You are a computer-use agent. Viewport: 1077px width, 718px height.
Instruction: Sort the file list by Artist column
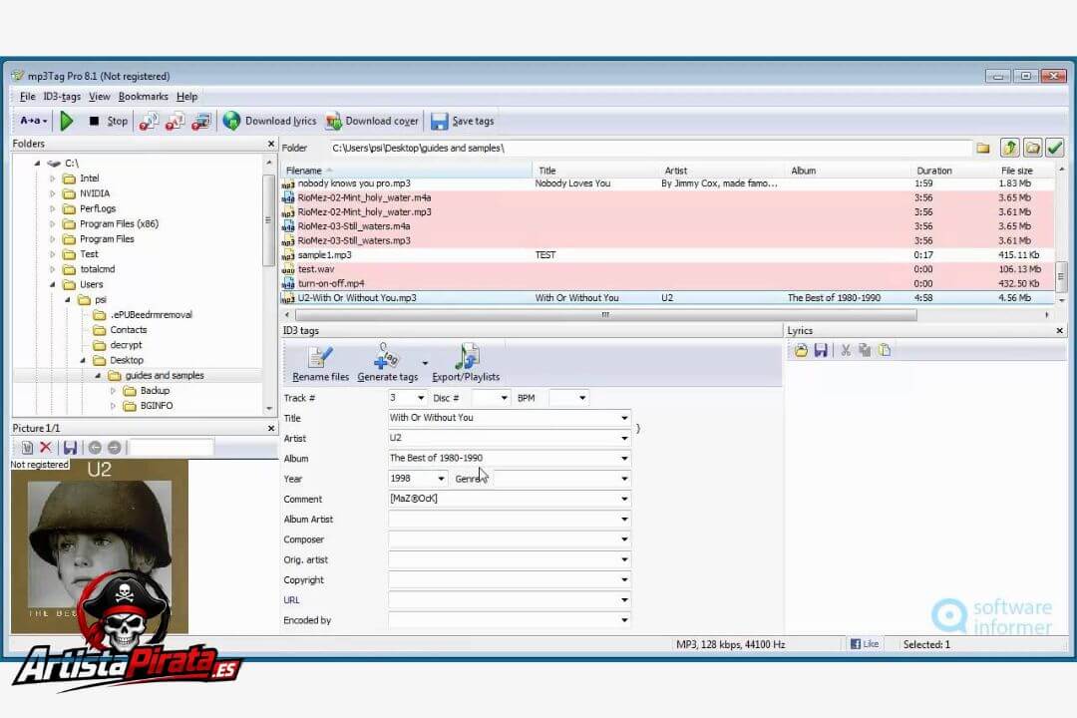[x=721, y=171]
